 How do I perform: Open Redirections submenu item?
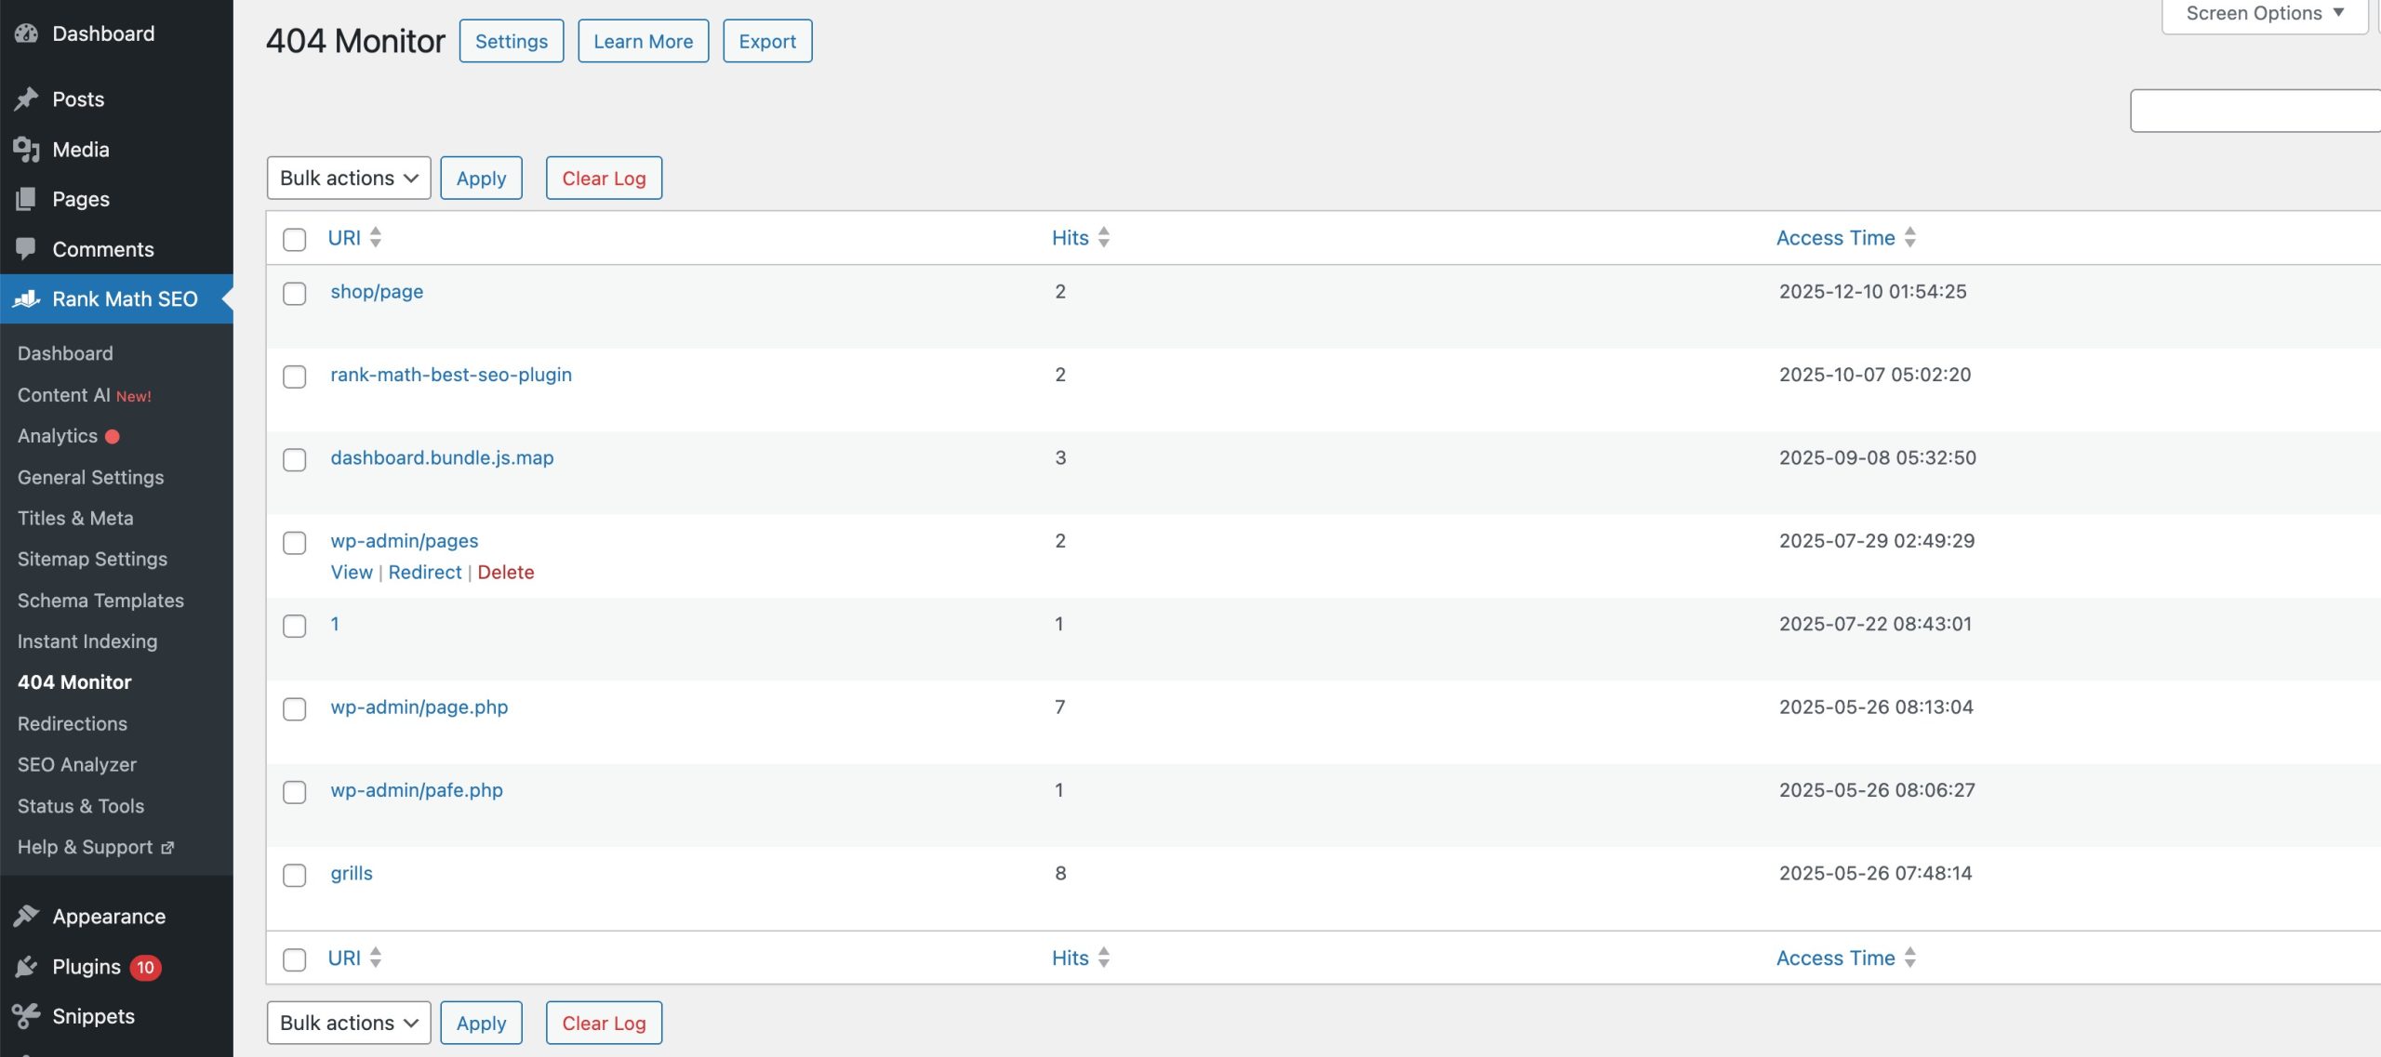[73, 723]
